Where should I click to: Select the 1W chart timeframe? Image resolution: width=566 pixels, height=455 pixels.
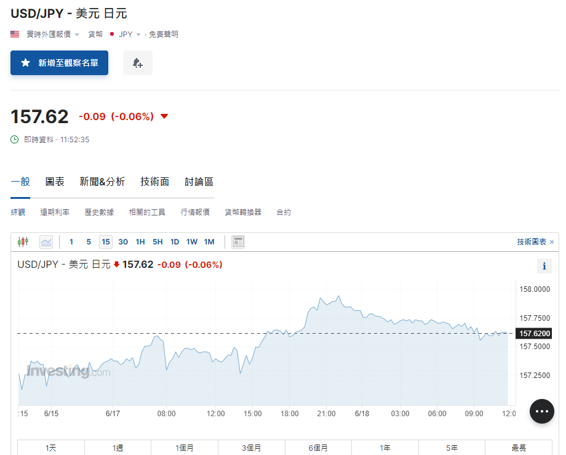point(191,241)
